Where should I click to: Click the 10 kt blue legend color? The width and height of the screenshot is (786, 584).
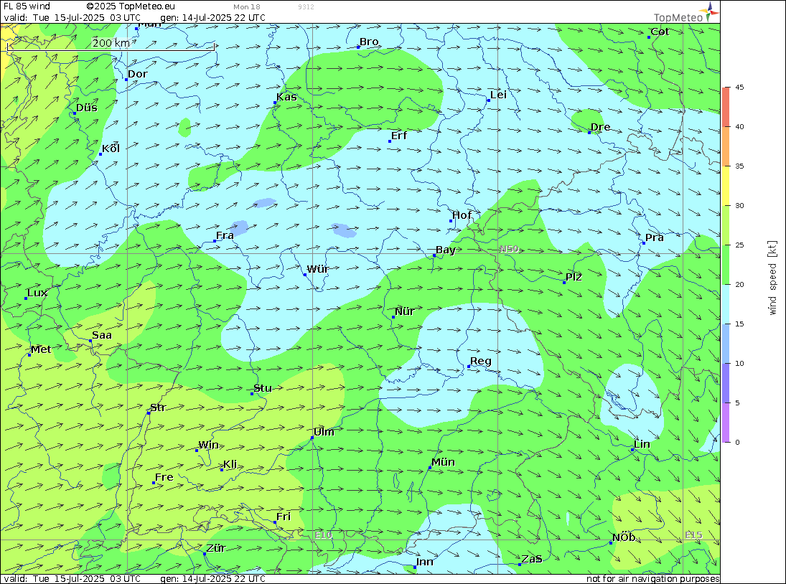coord(726,344)
